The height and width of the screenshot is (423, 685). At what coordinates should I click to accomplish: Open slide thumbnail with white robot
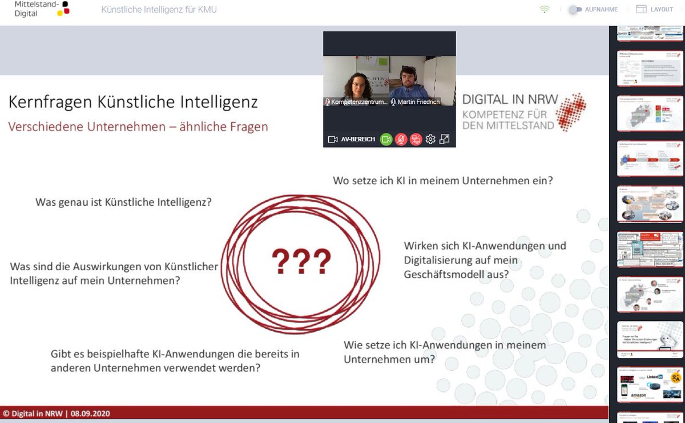pyautogui.click(x=650, y=340)
